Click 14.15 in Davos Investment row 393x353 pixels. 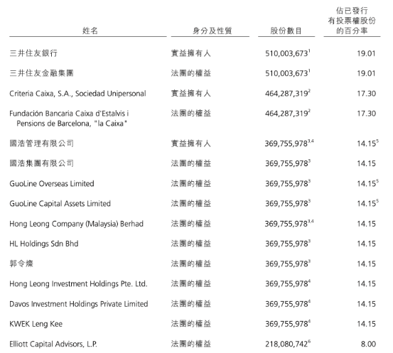[367, 304]
